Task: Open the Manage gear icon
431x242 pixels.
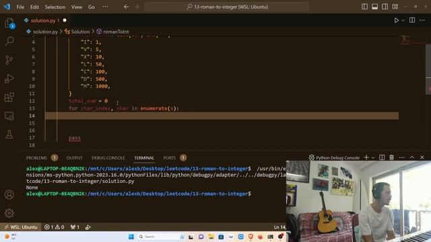Action: pos(9,213)
